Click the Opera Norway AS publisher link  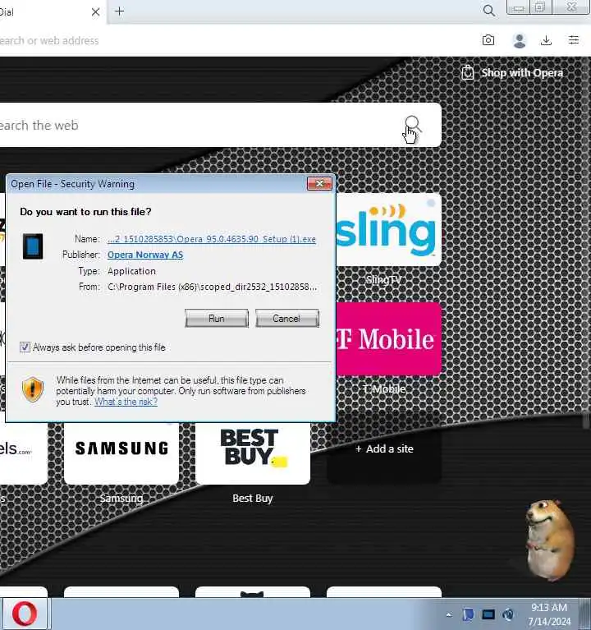tap(145, 255)
